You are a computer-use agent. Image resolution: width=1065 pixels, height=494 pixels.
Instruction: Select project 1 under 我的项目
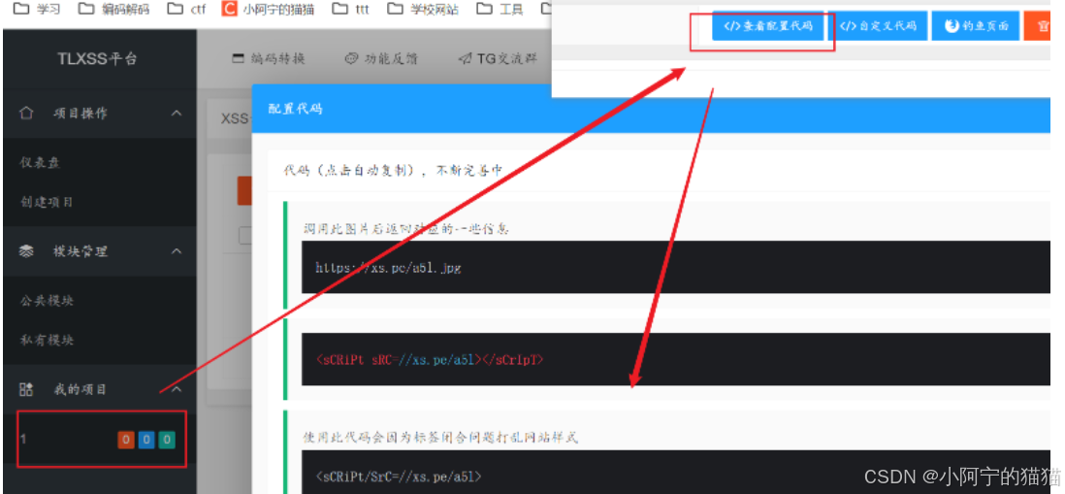pyautogui.click(x=101, y=439)
